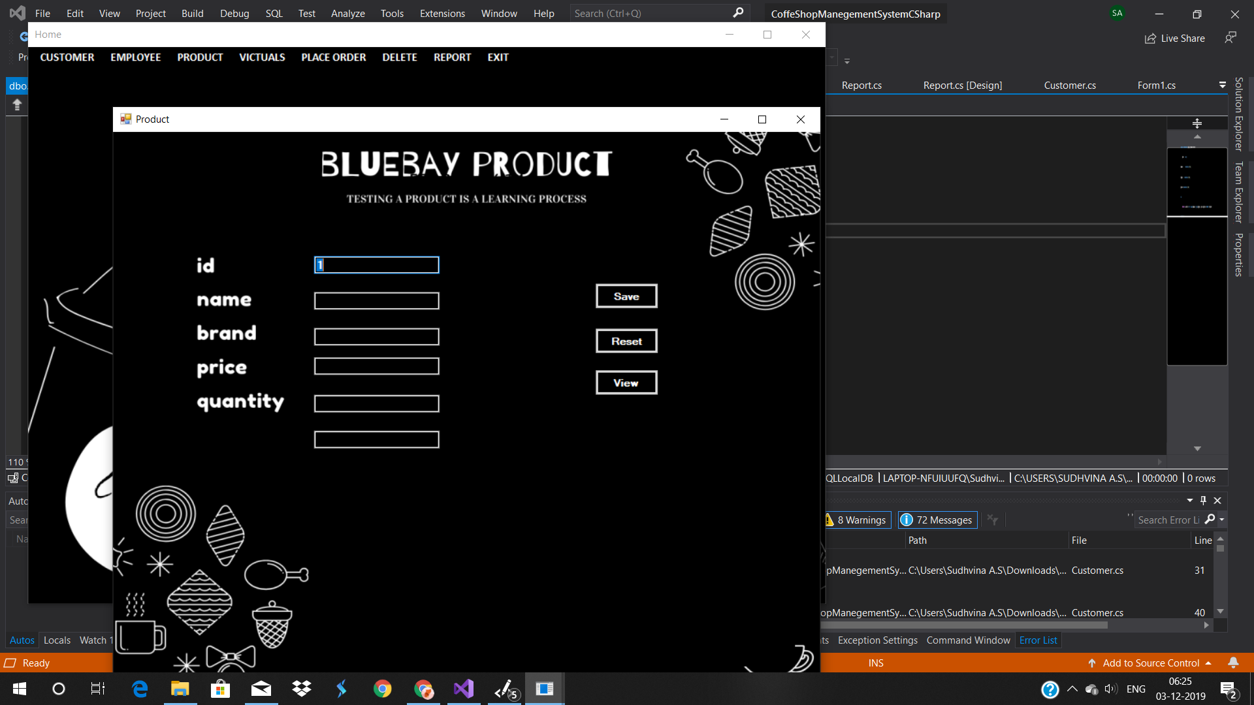Open the Debug menu

click(x=234, y=13)
